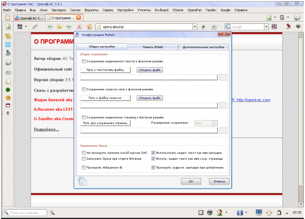This screenshot has height=219, width=305.
Task: Click the red-blue icon right of search field
Action: click(274, 27)
